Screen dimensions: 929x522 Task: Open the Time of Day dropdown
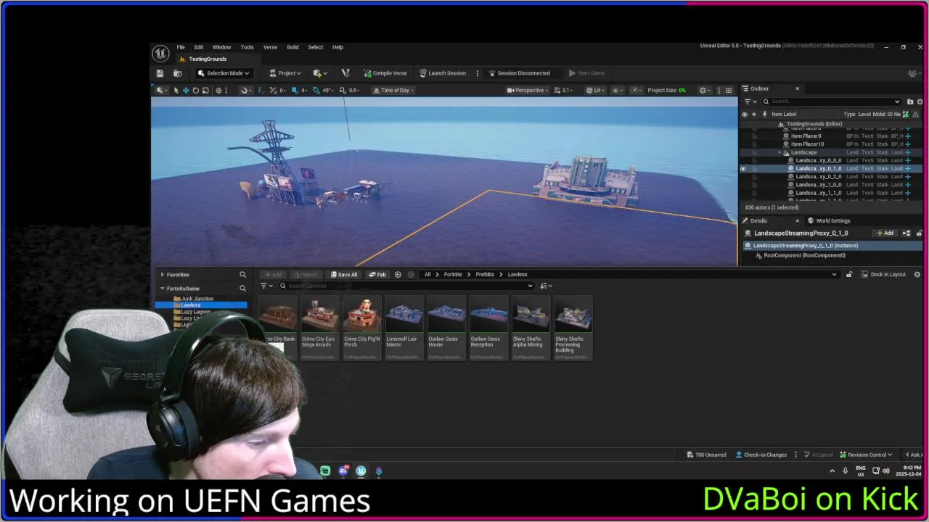[x=393, y=91]
